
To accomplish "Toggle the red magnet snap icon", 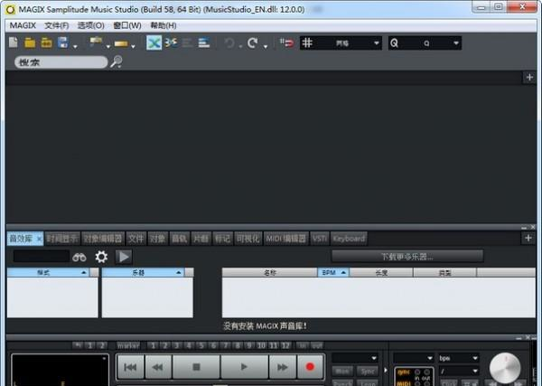I will point(286,42).
